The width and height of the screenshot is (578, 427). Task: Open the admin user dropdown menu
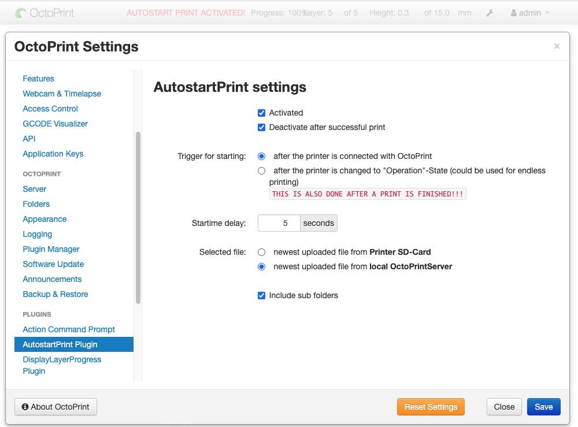[529, 13]
